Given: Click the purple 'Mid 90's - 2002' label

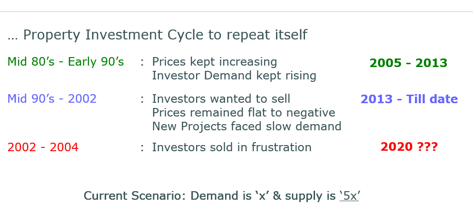Looking at the screenshot, I should 52,99.
